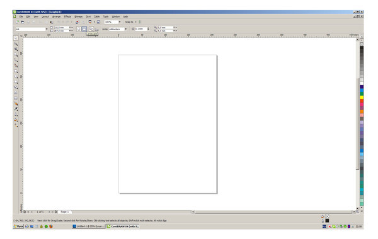Screen dimensions: 378x239
Task: Open the Bitmaps menu
Action: point(78,16)
